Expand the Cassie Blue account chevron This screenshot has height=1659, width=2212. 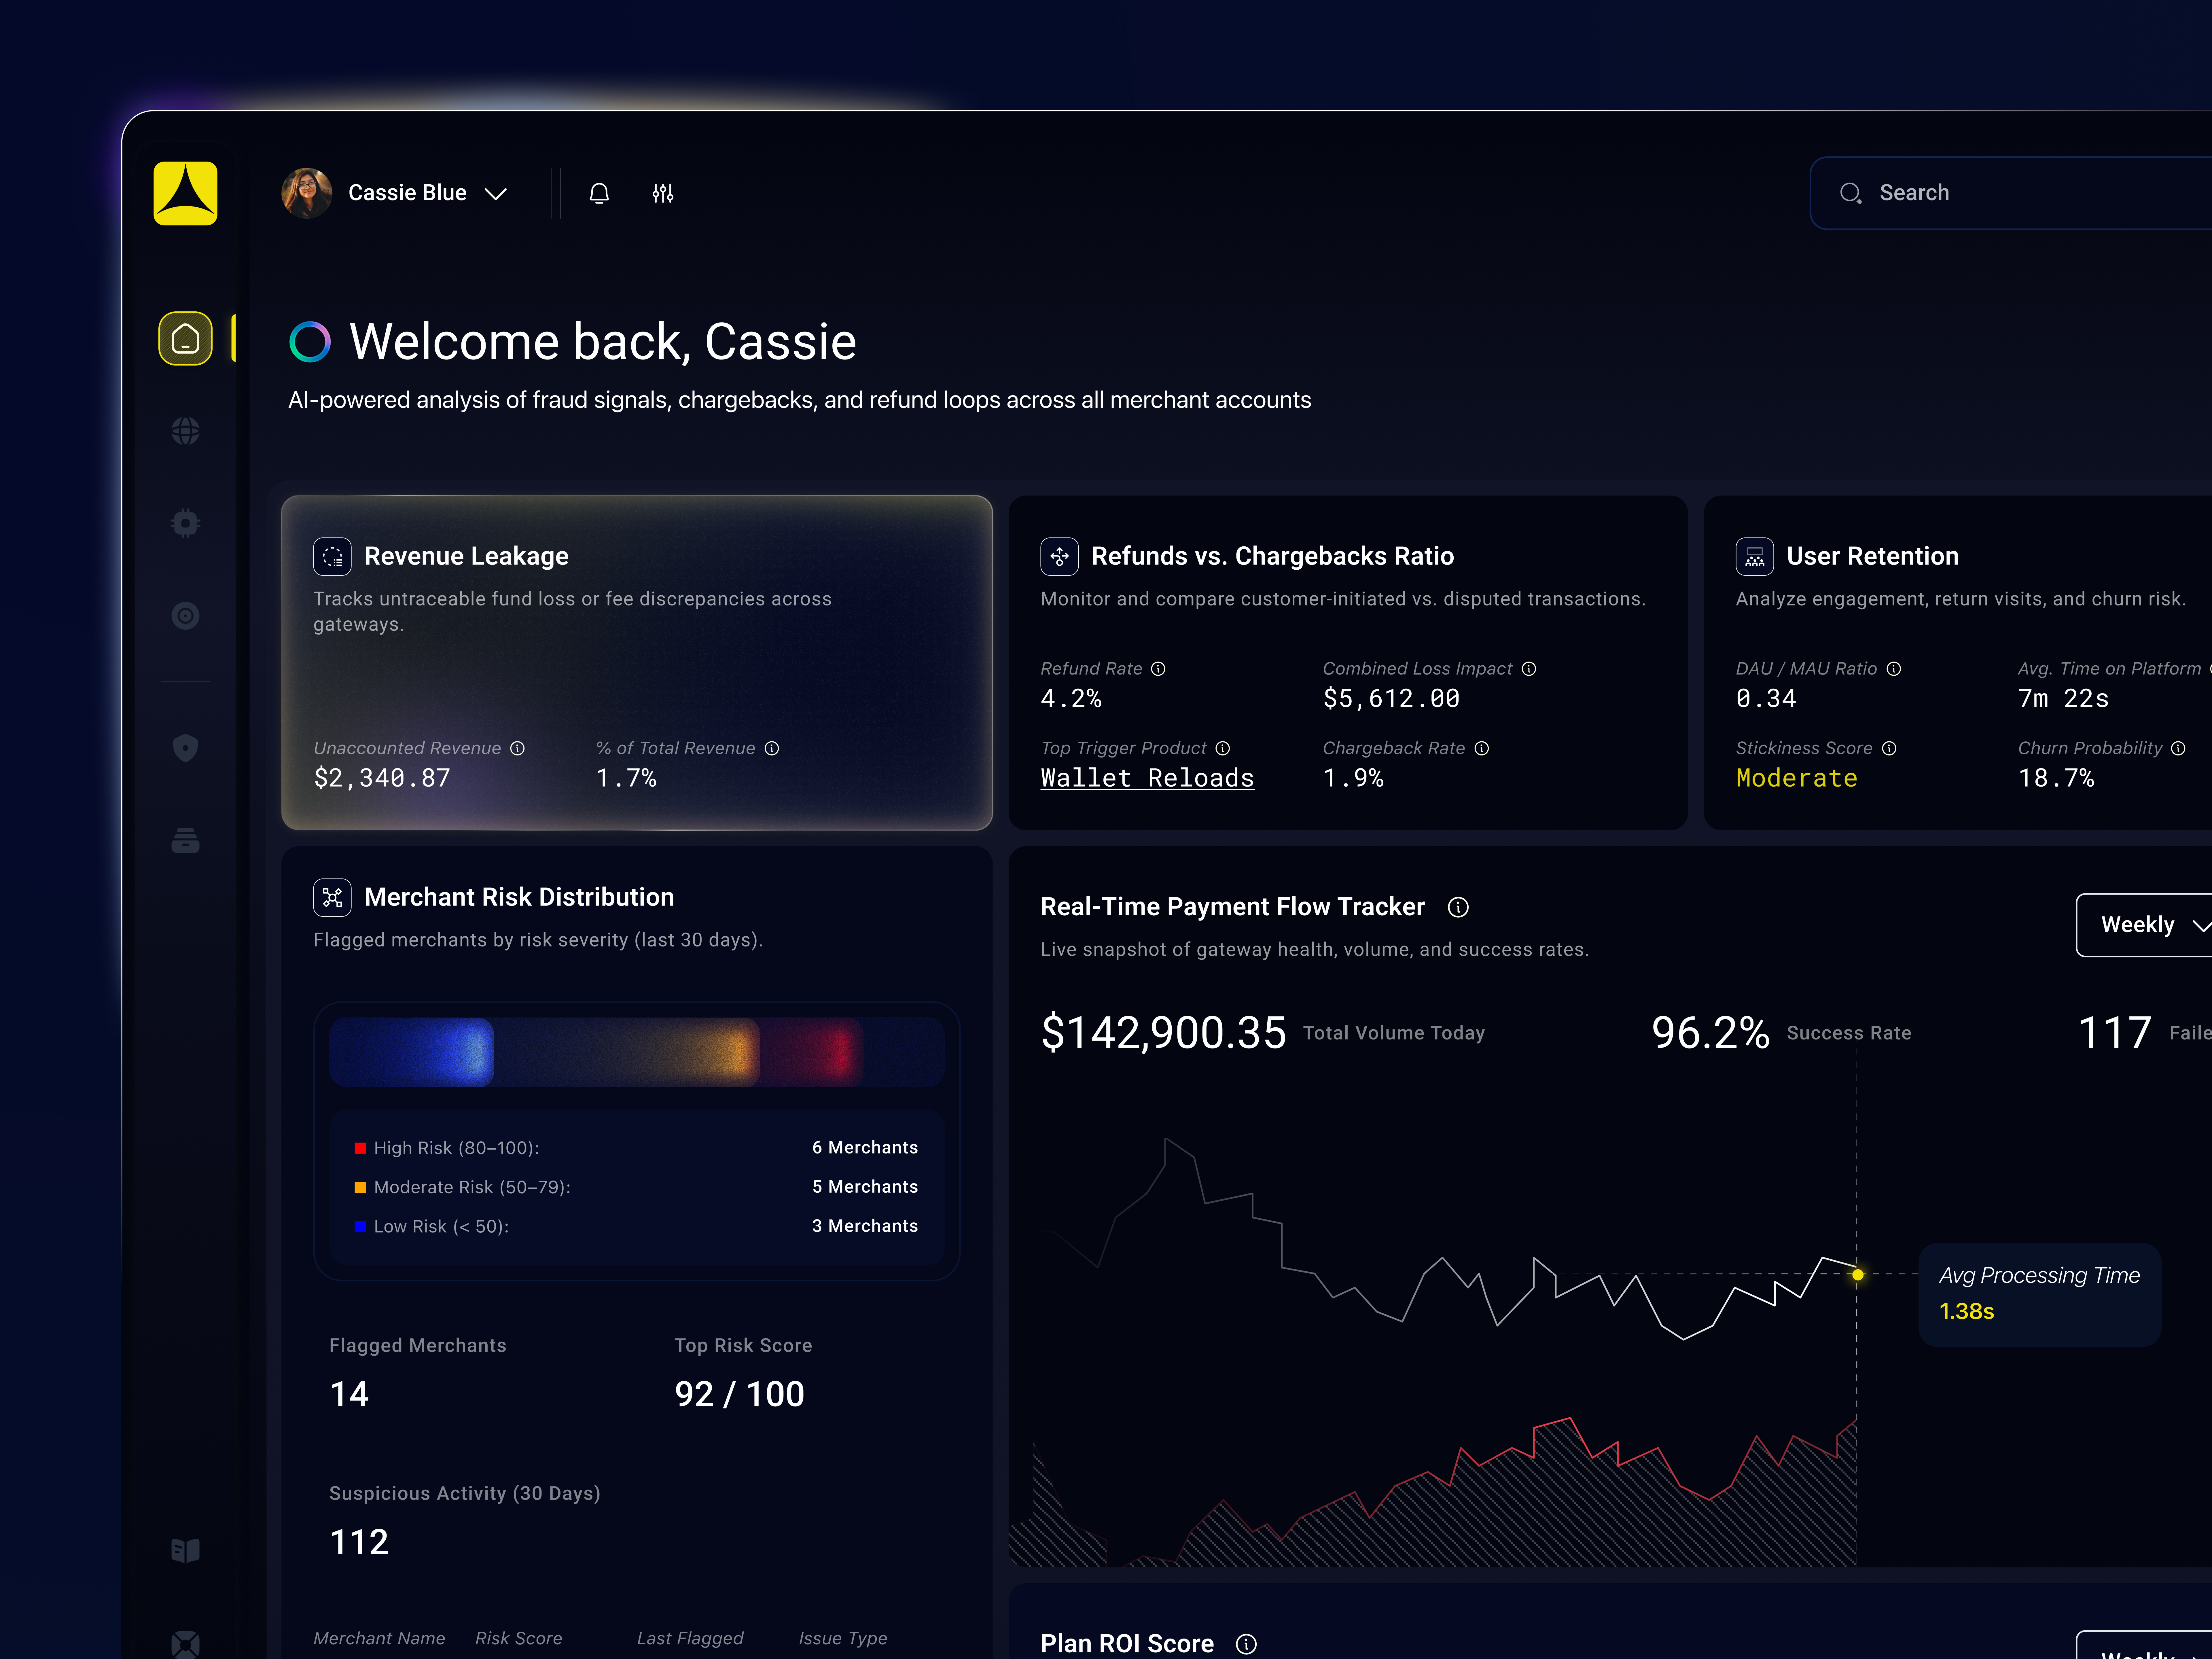tap(496, 194)
